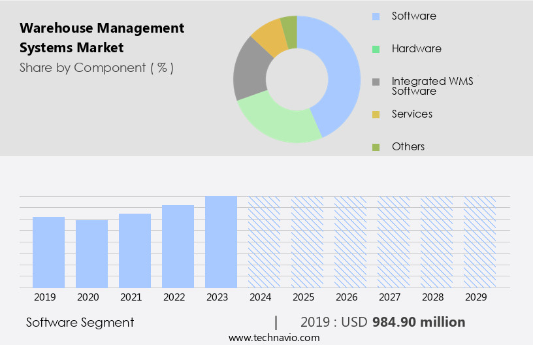Click the 2019 USD 984.90 million value
The width and height of the screenshot is (533, 345).
click(383, 322)
